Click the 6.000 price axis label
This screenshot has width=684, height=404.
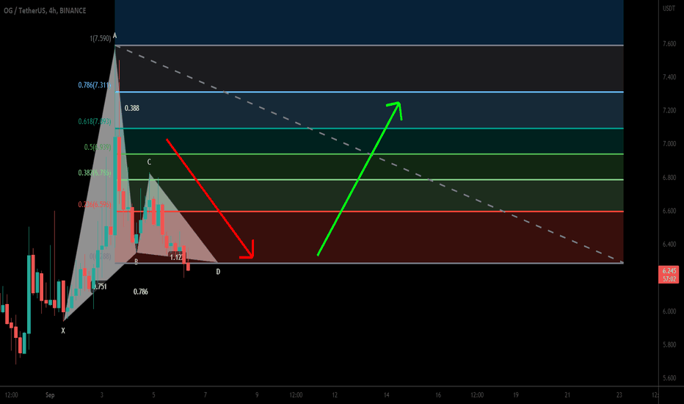click(x=669, y=311)
